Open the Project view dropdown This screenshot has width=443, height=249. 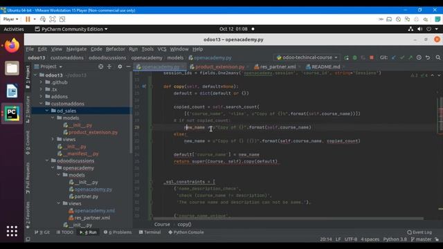pyautogui.click(x=48, y=66)
